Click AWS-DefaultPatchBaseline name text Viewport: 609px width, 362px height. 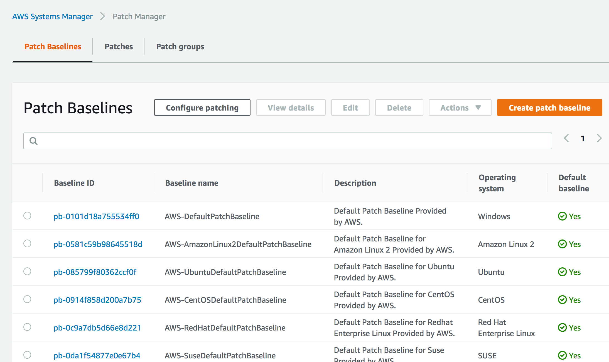(212, 216)
